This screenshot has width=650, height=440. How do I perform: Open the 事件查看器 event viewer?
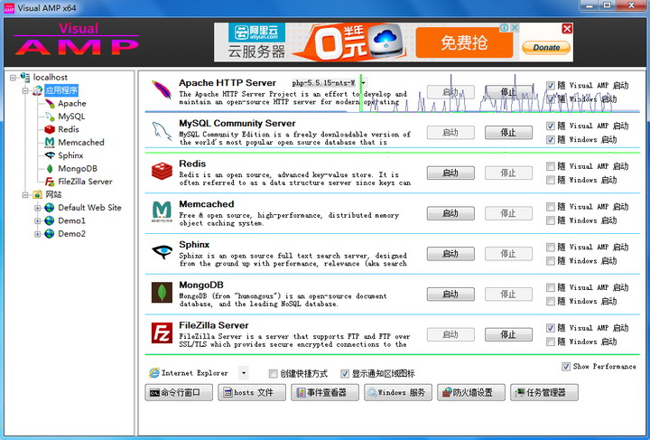point(325,392)
